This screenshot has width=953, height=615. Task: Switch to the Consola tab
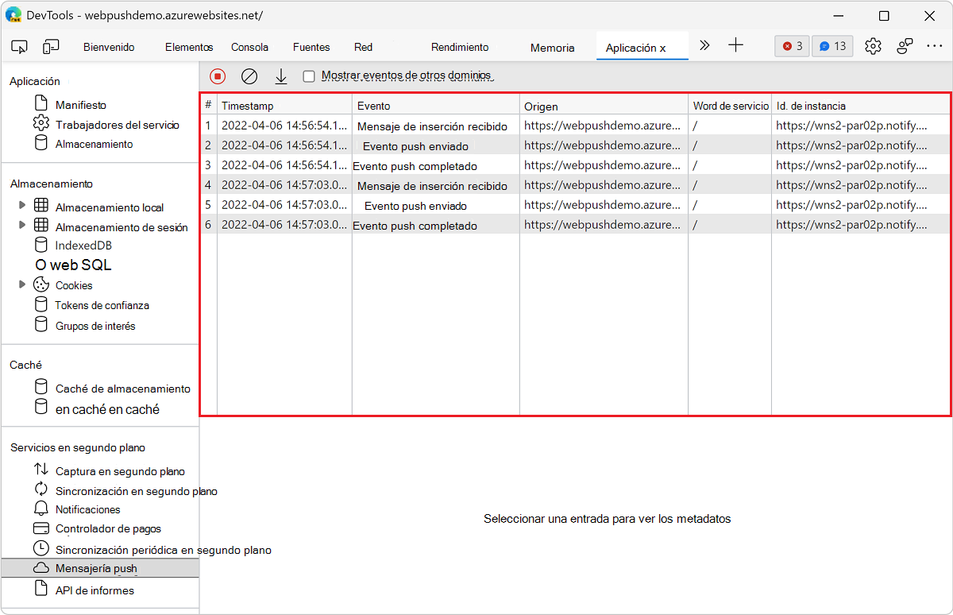(x=249, y=48)
